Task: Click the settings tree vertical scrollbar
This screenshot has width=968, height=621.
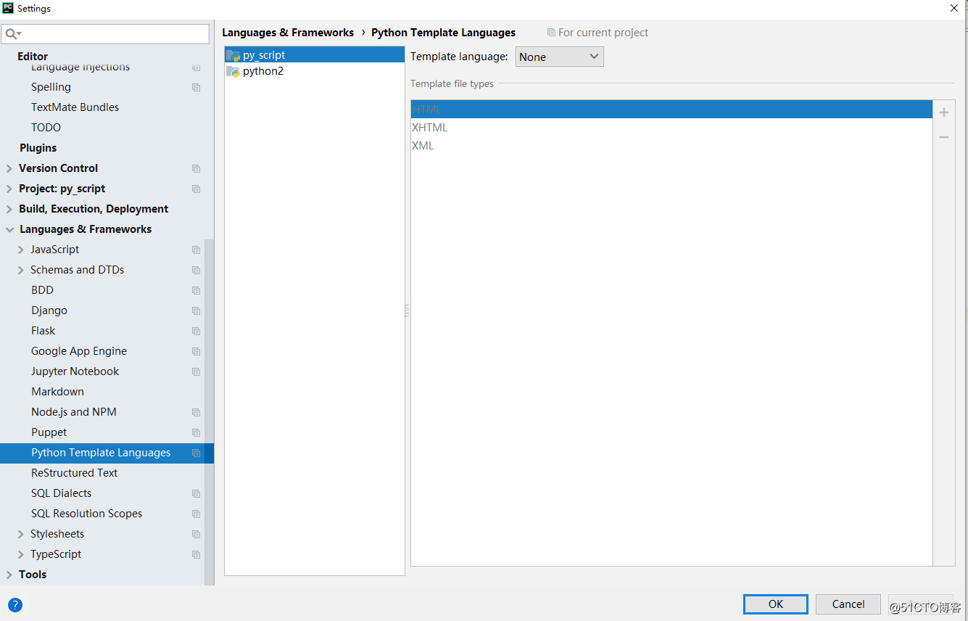Action: pos(210,412)
